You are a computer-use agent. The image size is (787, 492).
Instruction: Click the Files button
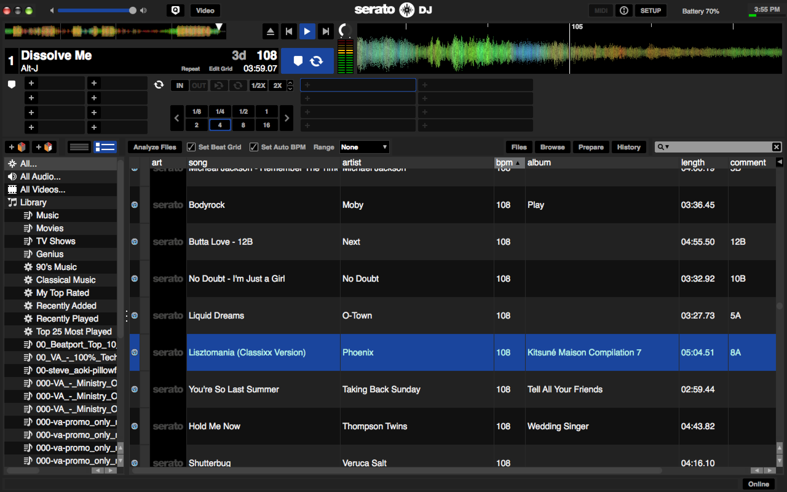(518, 147)
